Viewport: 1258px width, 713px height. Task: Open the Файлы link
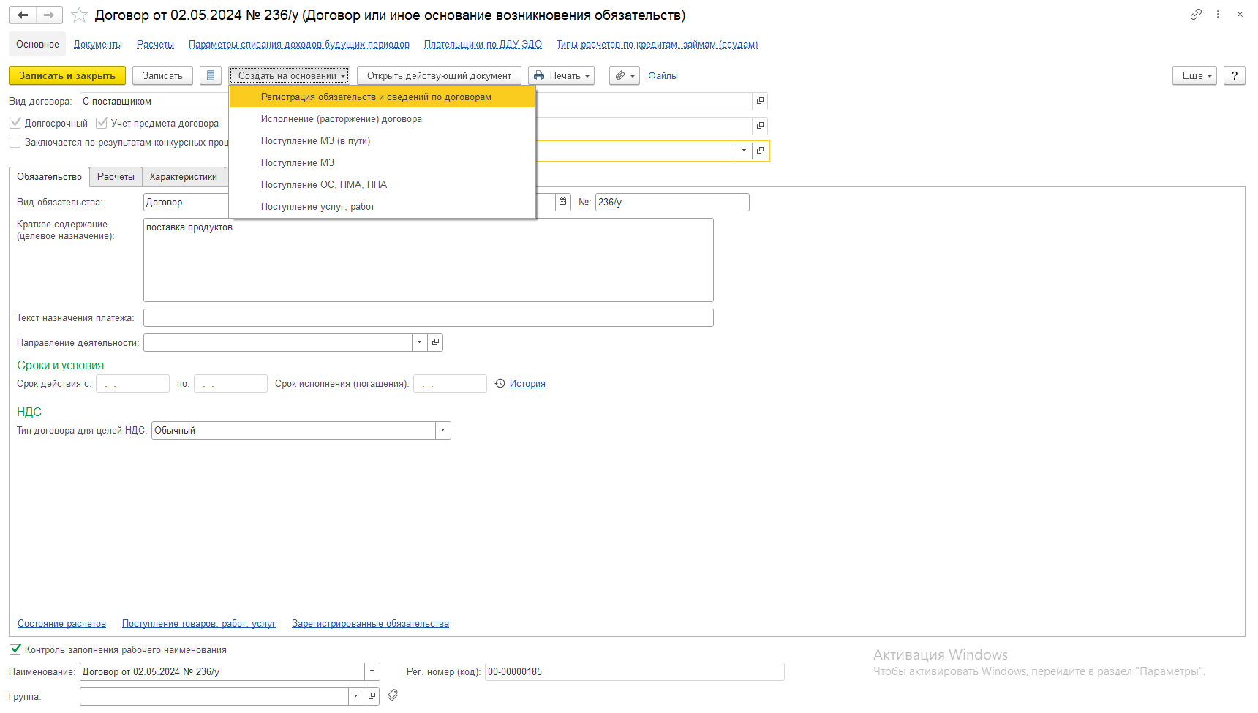[x=663, y=76]
